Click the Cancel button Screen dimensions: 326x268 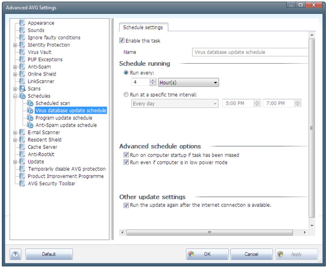252,254
